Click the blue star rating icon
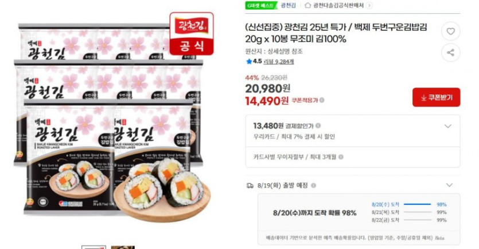 point(249,62)
